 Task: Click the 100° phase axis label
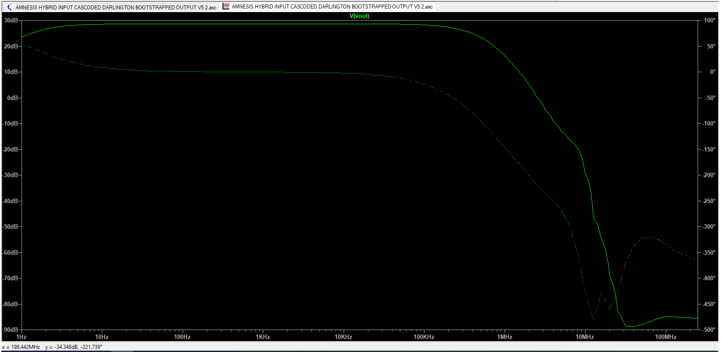[710, 20]
